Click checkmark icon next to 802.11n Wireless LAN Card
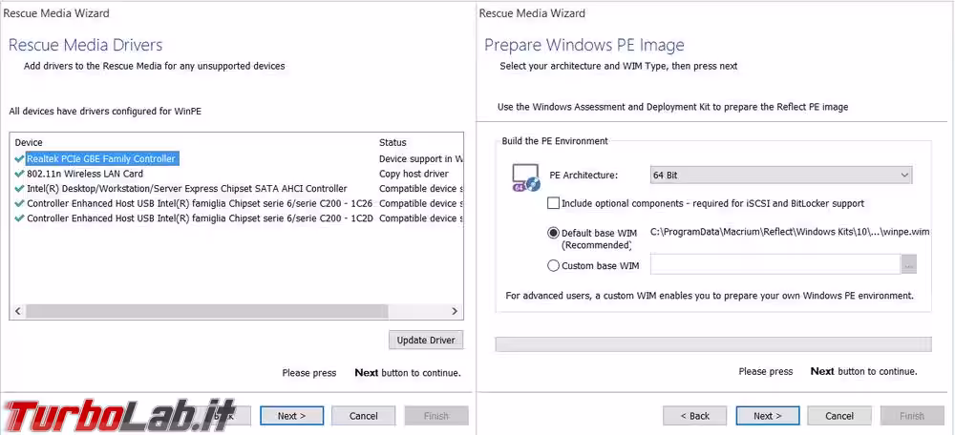The image size is (955, 435). pyautogui.click(x=20, y=174)
